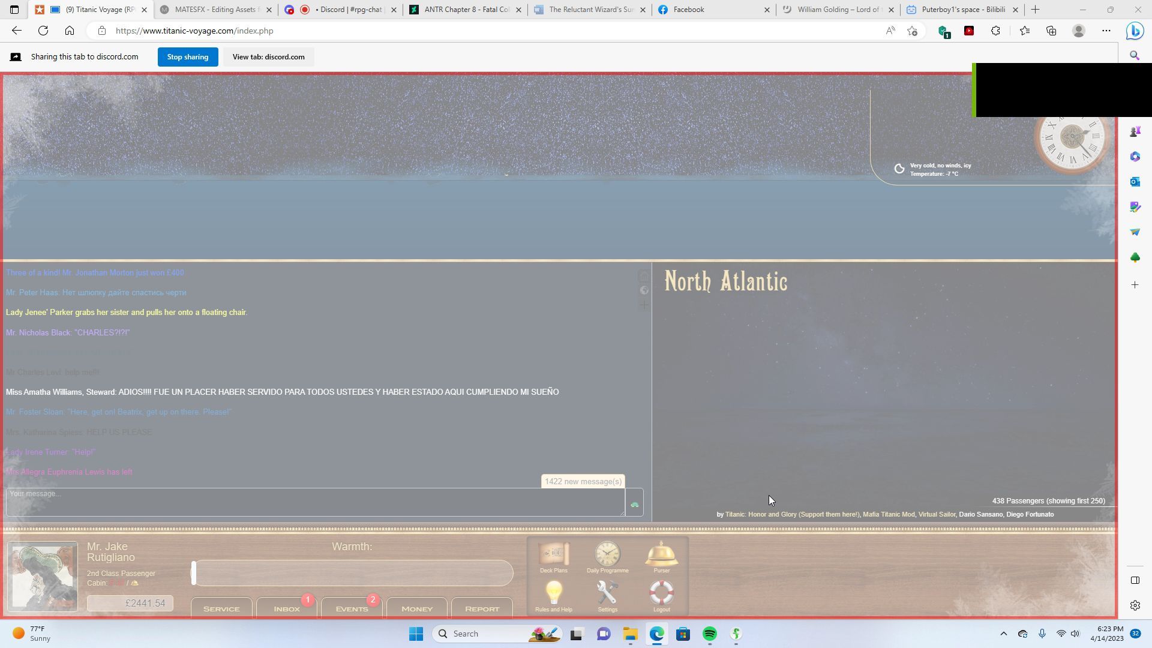Click Mr. Jake Rutigliano's portrait

pyautogui.click(x=43, y=576)
